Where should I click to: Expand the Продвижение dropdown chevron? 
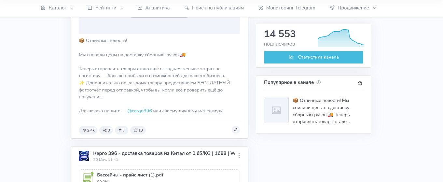pyautogui.click(x=375, y=8)
